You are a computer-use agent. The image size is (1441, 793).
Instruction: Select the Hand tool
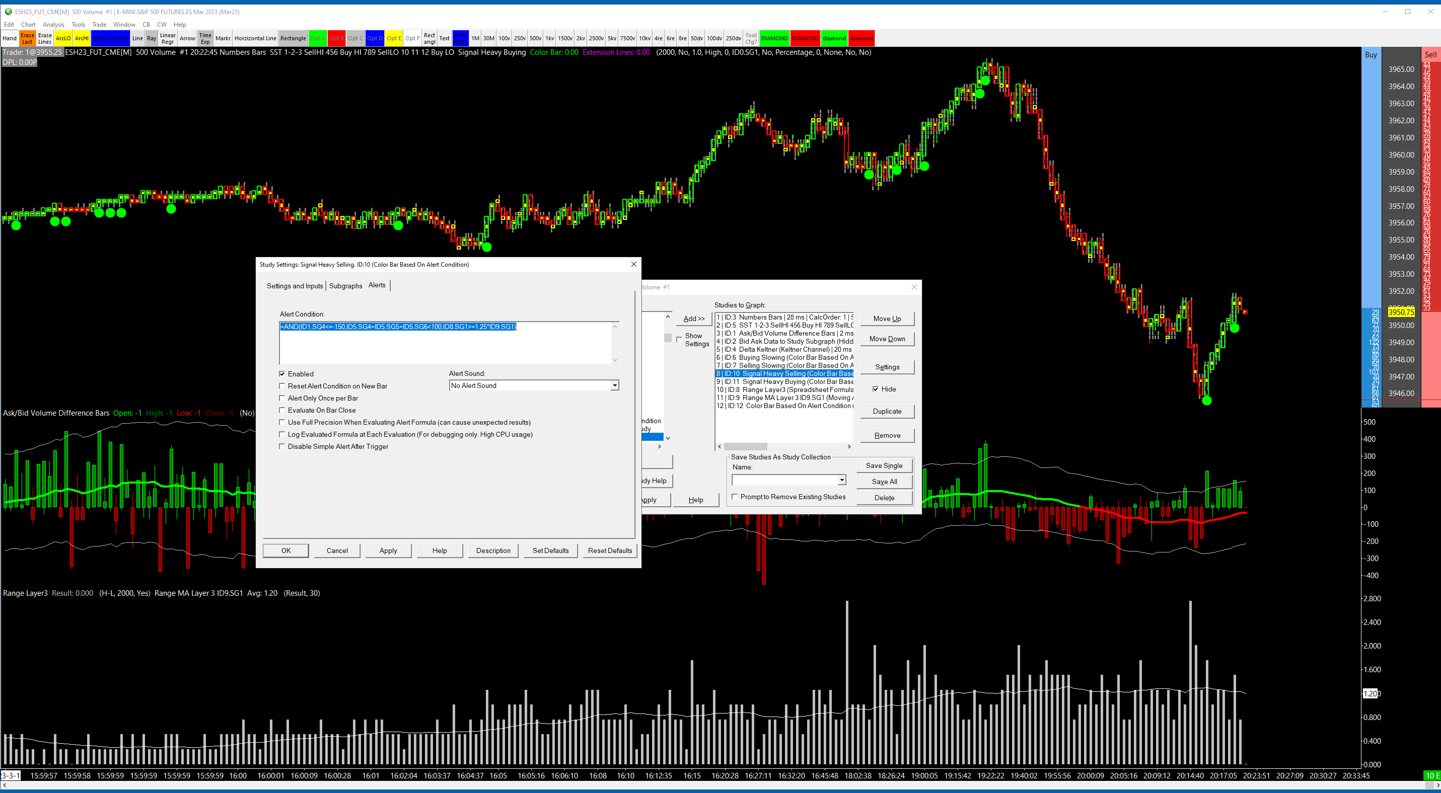point(10,39)
